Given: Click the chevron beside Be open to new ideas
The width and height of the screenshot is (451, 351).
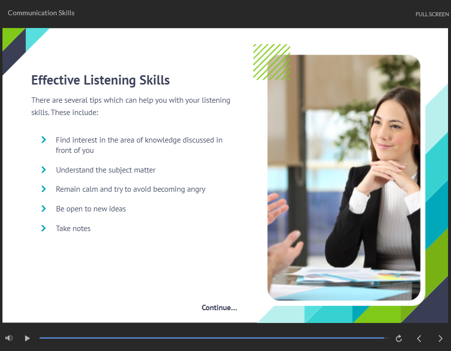Looking at the screenshot, I should [x=44, y=208].
